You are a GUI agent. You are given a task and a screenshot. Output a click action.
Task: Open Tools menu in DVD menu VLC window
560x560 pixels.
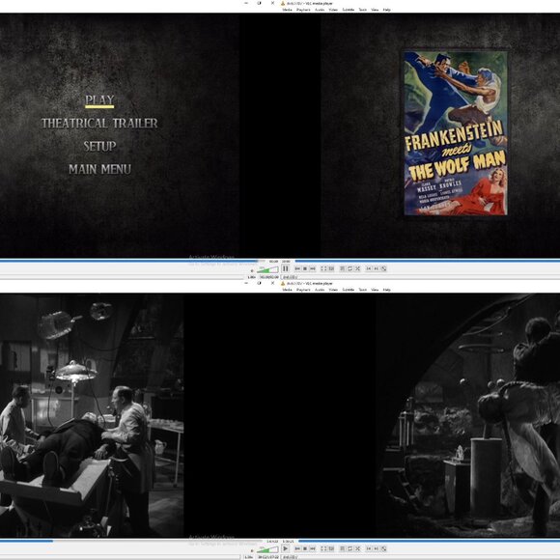coord(362,10)
